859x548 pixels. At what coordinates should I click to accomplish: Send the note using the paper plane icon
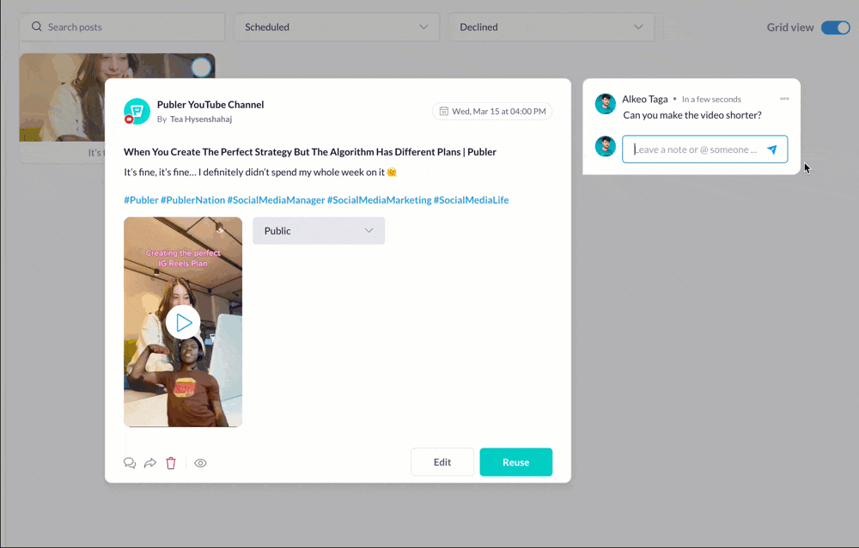[772, 149]
